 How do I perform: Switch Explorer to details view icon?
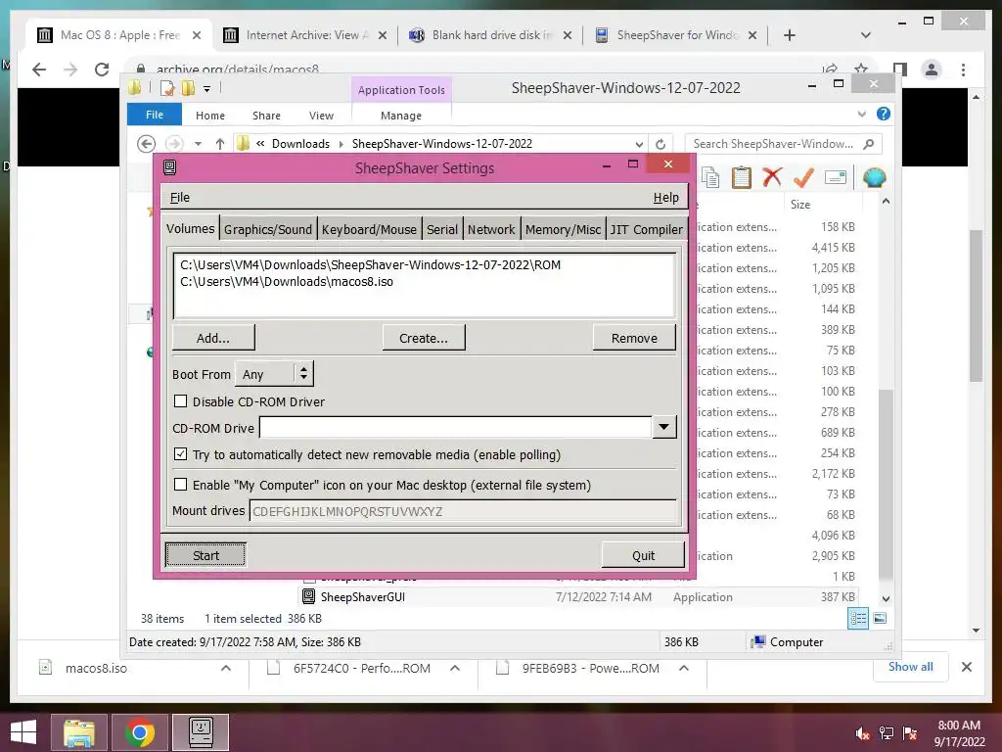tap(857, 619)
